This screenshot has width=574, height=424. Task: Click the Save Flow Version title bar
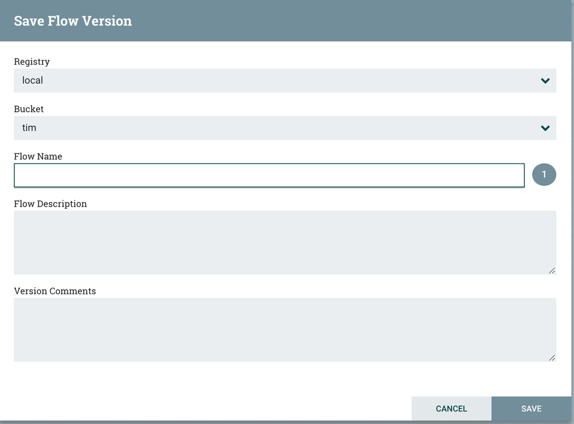73,21
